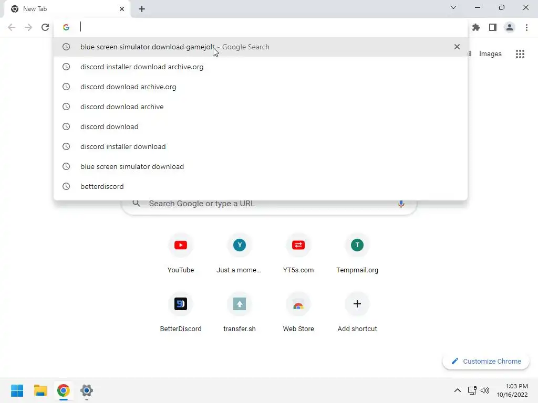This screenshot has height=403, width=538.
Task: Pick the 'discord download' suggestion
Action: (x=261, y=126)
